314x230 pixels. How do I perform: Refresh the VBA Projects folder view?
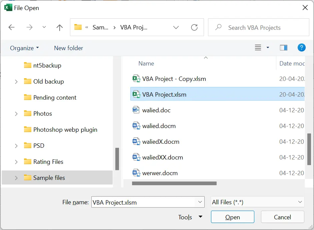(x=194, y=28)
